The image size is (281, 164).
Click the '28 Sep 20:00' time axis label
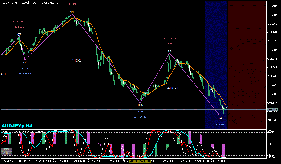pyautogui.click(x=219, y=161)
